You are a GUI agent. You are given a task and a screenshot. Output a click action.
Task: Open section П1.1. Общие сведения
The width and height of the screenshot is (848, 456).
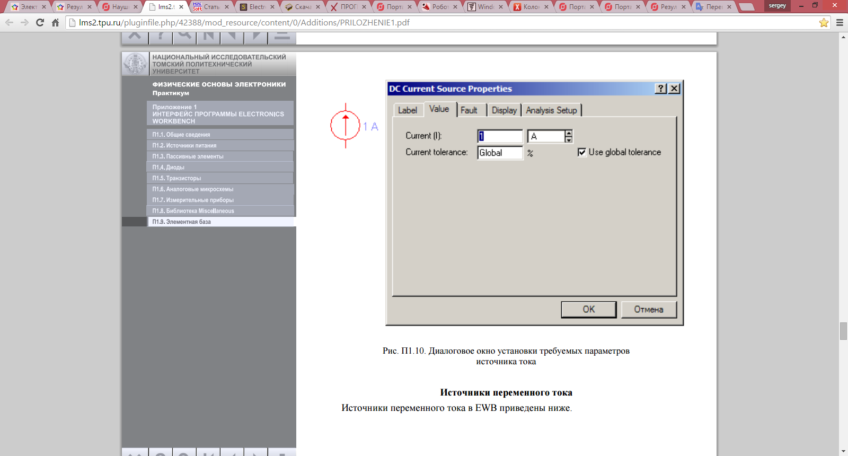pyautogui.click(x=220, y=135)
